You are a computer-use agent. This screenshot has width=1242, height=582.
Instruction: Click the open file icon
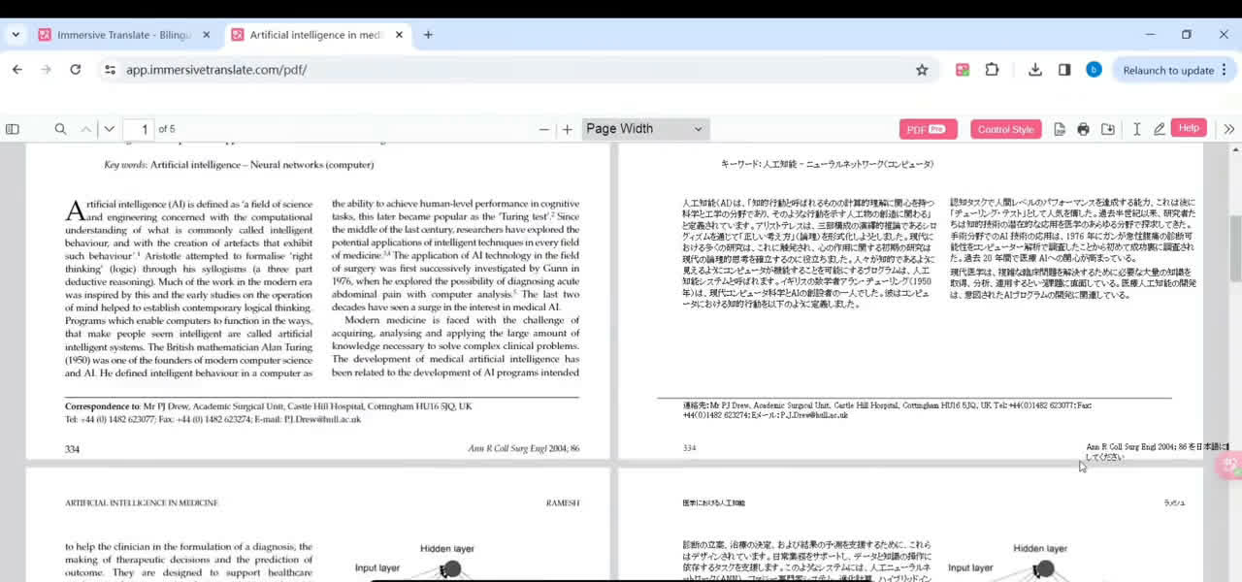(x=1060, y=129)
